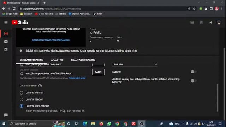
Task: Open the classroom bookmark
Action: click(26, 14)
